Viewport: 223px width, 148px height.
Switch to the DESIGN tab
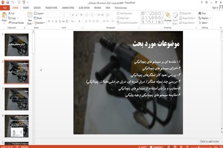tap(37, 8)
